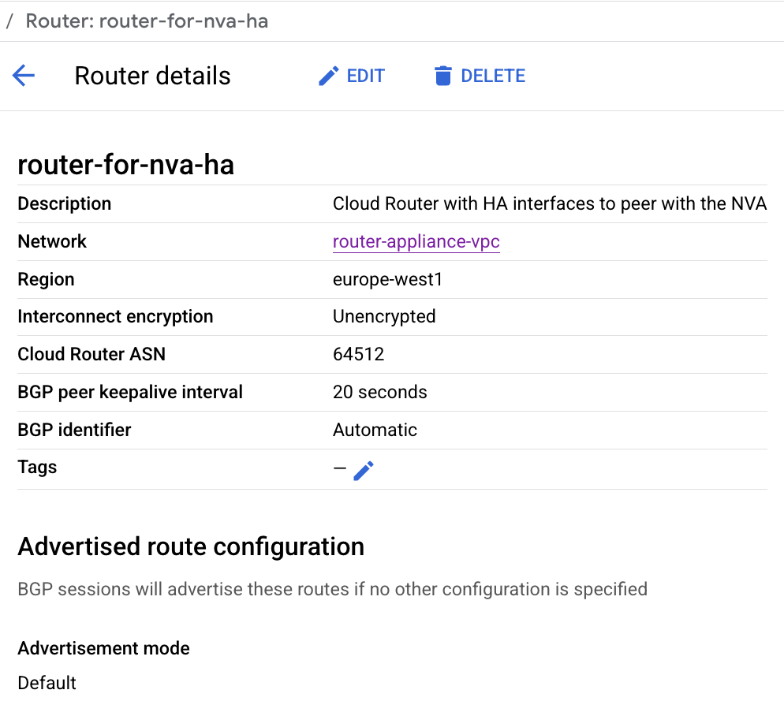Click the Default advertisement mode value
This screenshot has height=716, width=784.
(47, 682)
